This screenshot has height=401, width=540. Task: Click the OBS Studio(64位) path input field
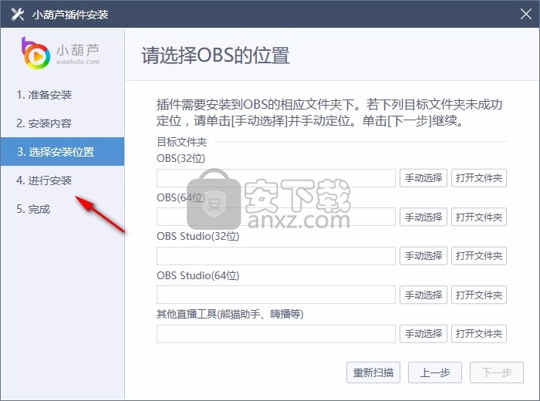[x=276, y=295]
